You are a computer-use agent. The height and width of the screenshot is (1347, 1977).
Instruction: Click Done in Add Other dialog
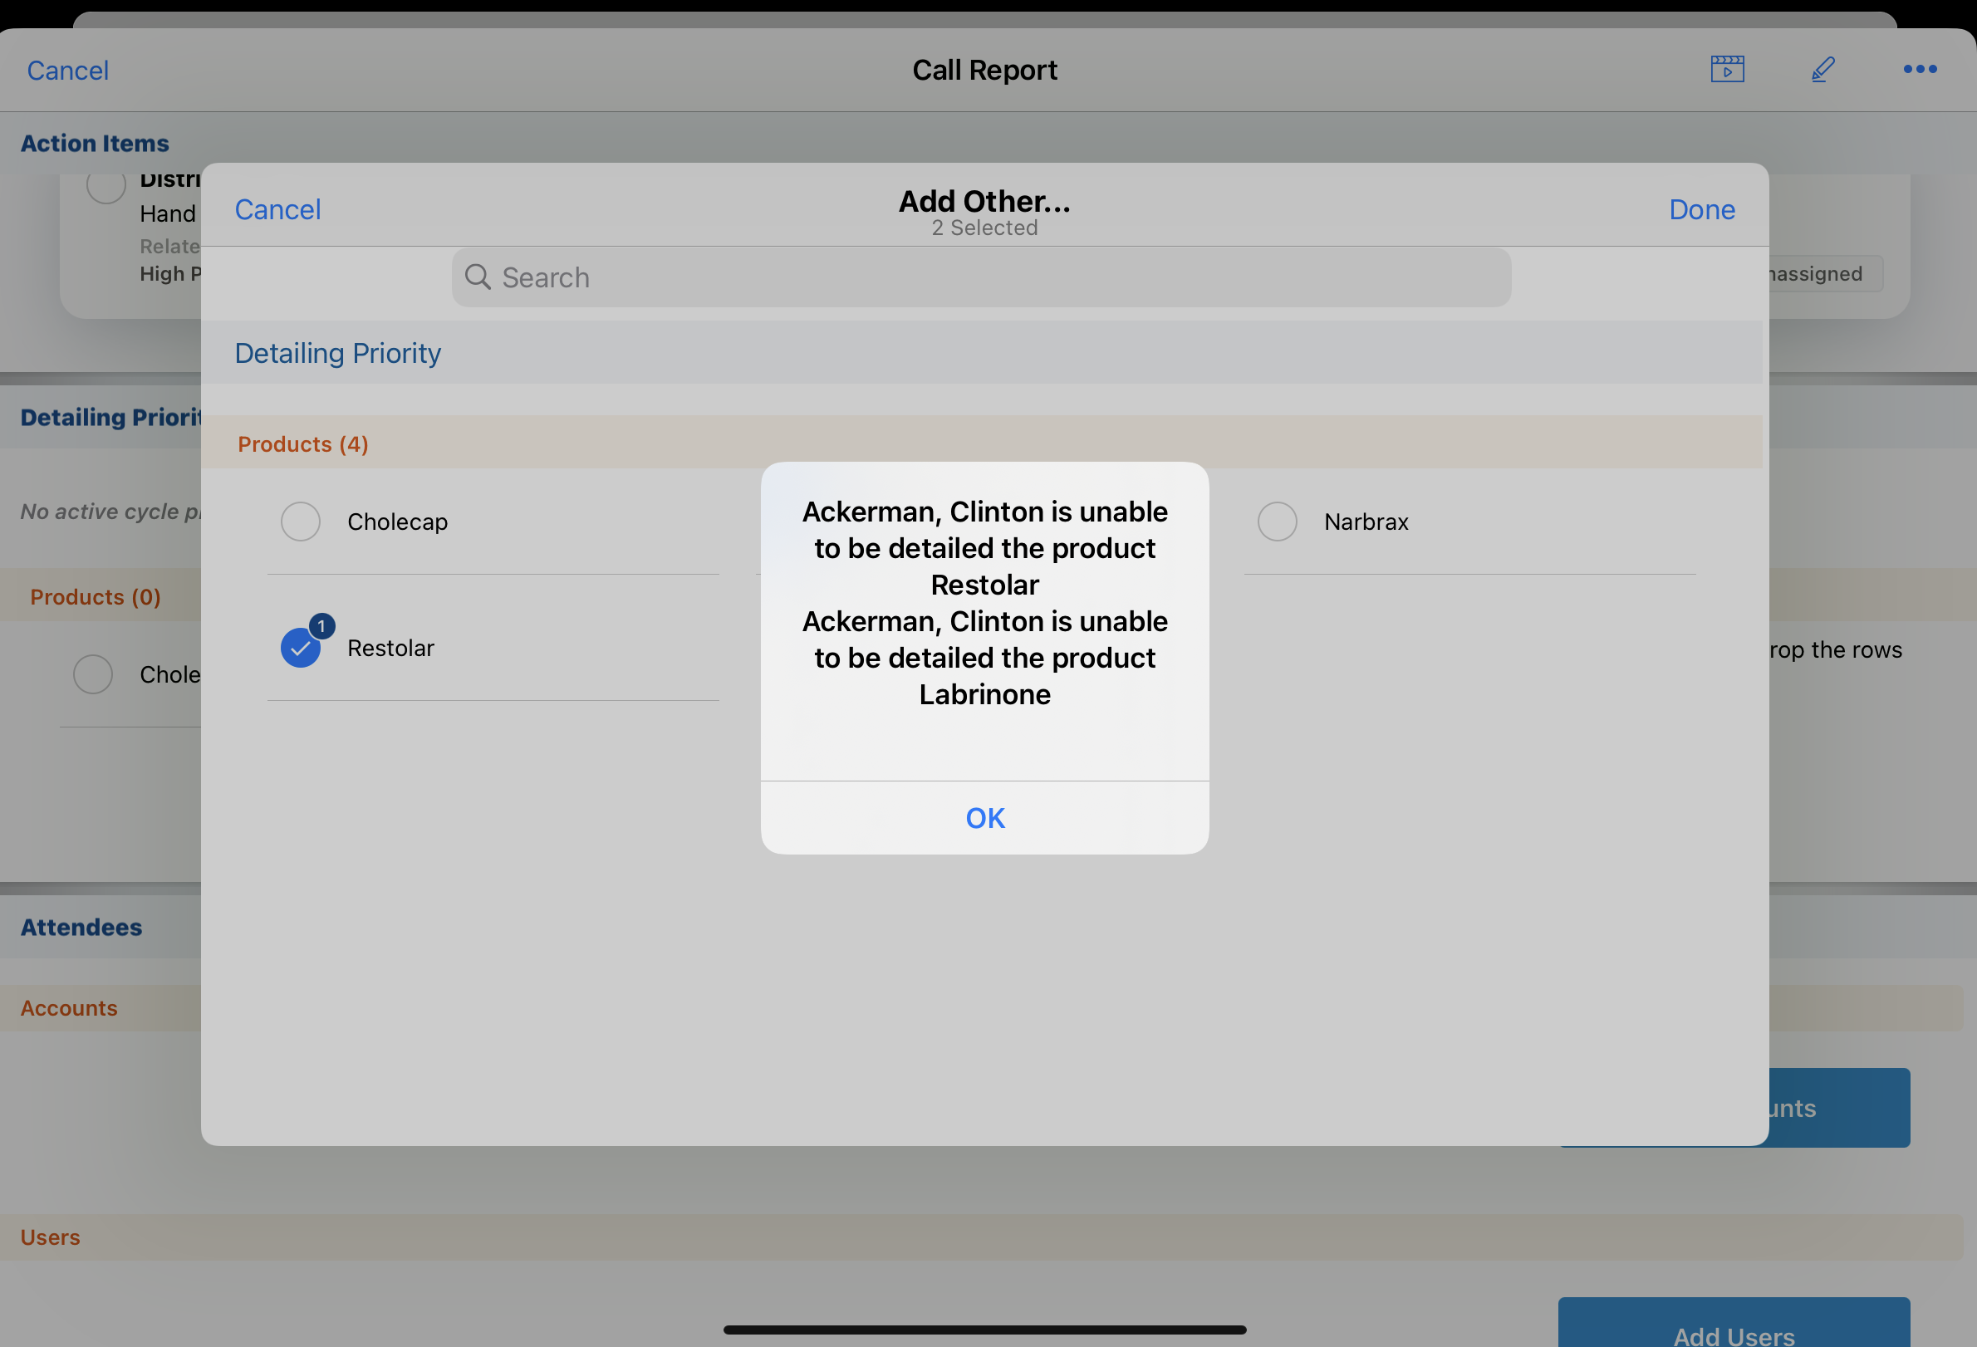1701,209
